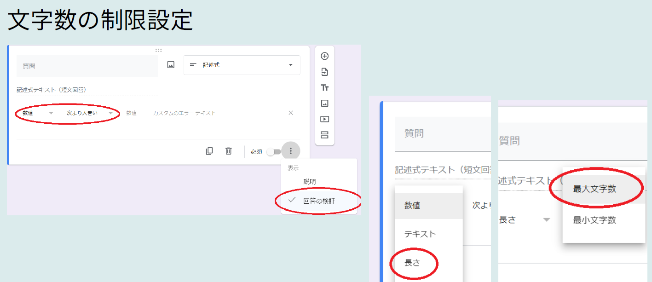Open the 数値 validation type dropdown
The height and width of the screenshot is (282, 652).
[x=38, y=113]
